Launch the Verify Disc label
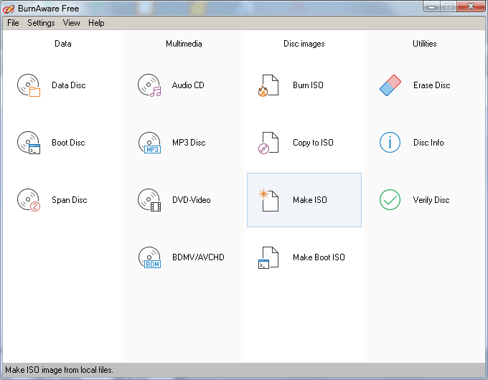 pyautogui.click(x=431, y=200)
